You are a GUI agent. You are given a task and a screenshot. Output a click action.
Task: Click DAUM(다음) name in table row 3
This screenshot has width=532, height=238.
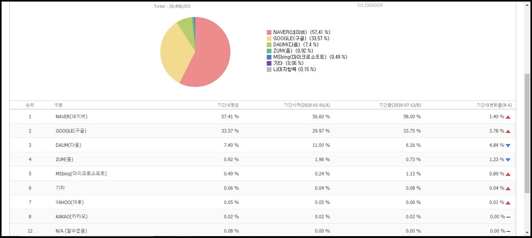(x=69, y=145)
